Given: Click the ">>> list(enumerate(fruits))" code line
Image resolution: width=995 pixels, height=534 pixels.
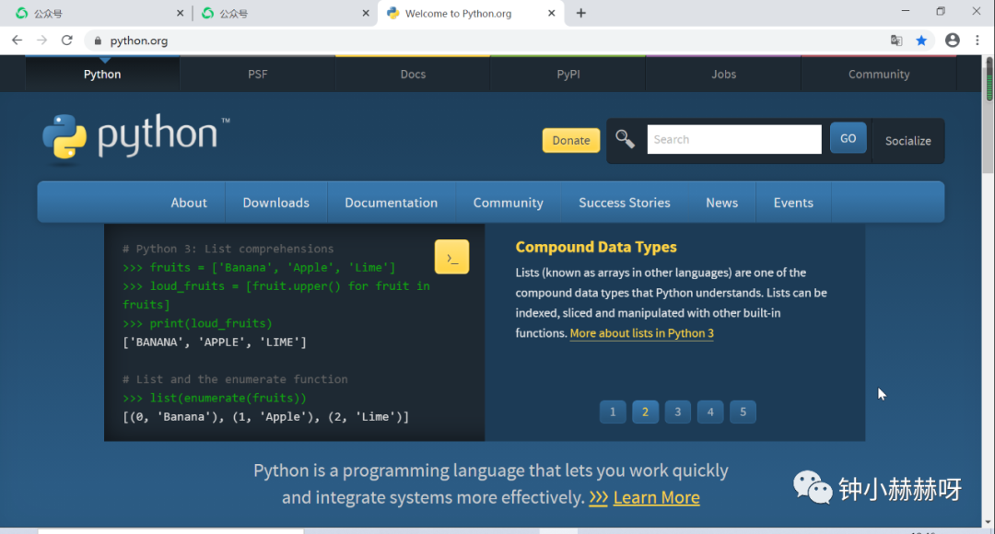Looking at the screenshot, I should coord(215,399).
